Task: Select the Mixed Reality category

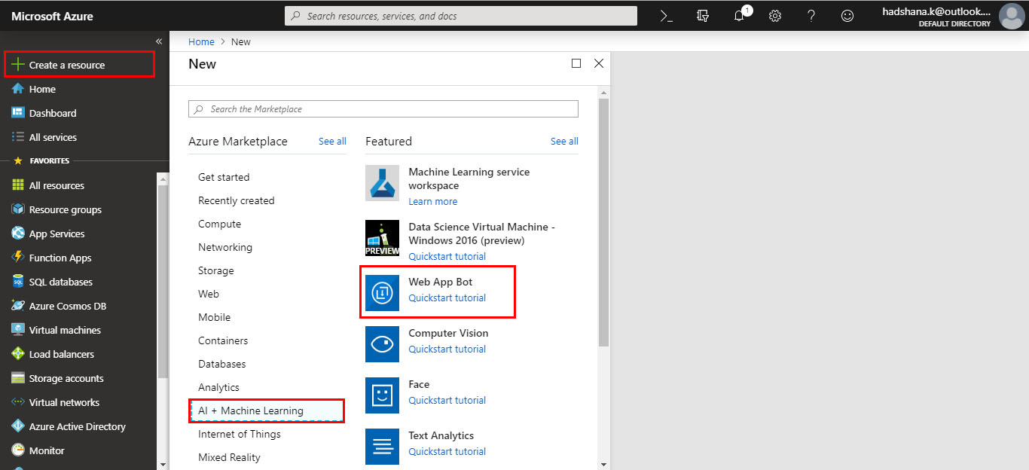Action: [x=230, y=457]
